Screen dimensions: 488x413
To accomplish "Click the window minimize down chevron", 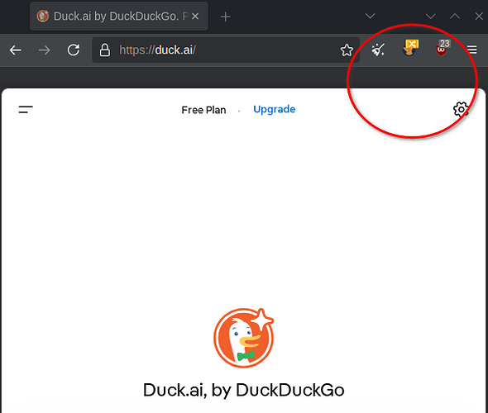I will pos(430,16).
